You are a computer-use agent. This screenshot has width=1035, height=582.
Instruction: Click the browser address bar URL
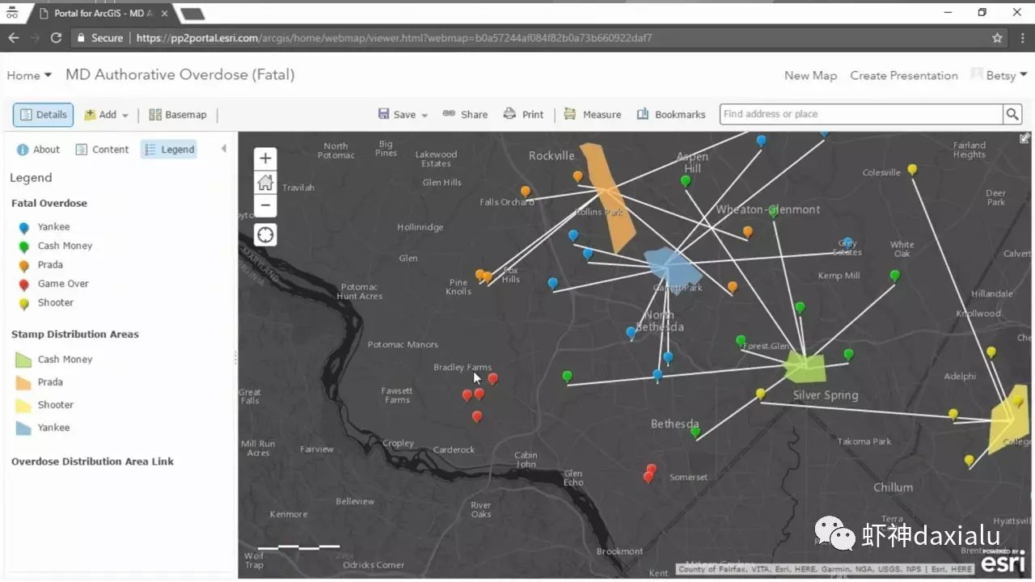pyautogui.click(x=394, y=38)
